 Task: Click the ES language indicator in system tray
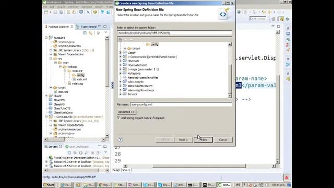pyautogui.click(x=238, y=185)
